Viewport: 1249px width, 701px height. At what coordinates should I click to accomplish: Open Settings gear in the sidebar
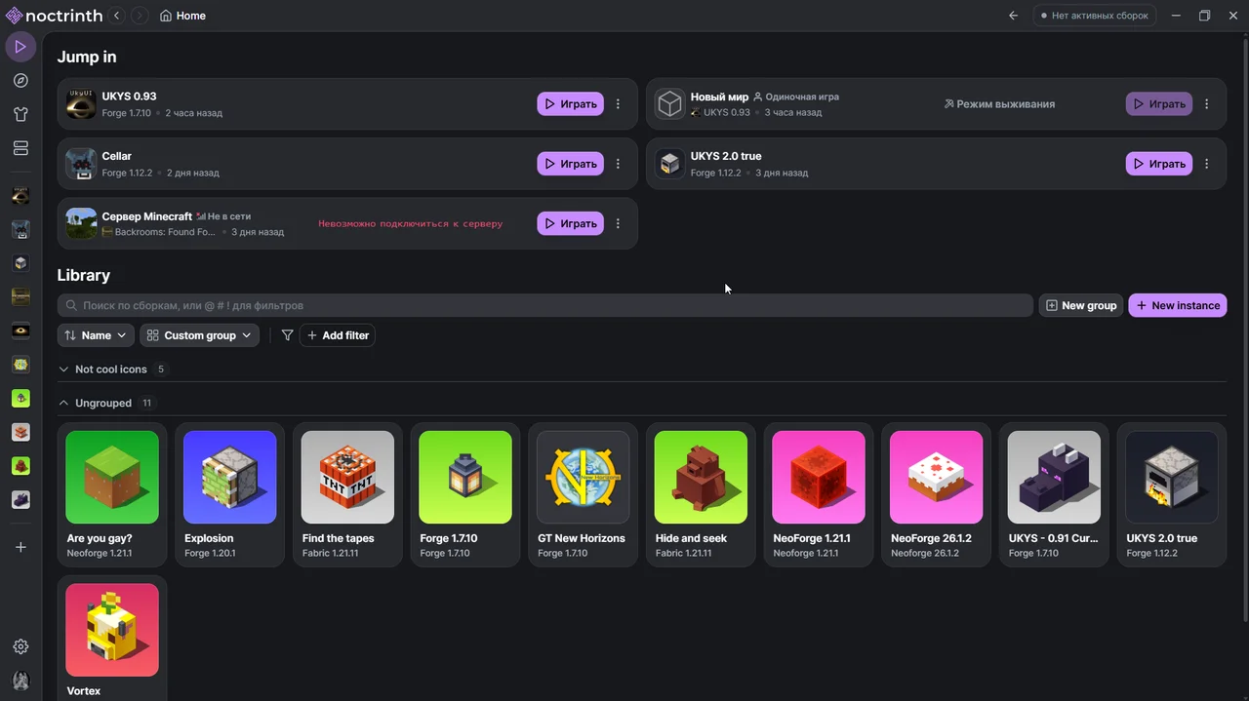coord(20,646)
